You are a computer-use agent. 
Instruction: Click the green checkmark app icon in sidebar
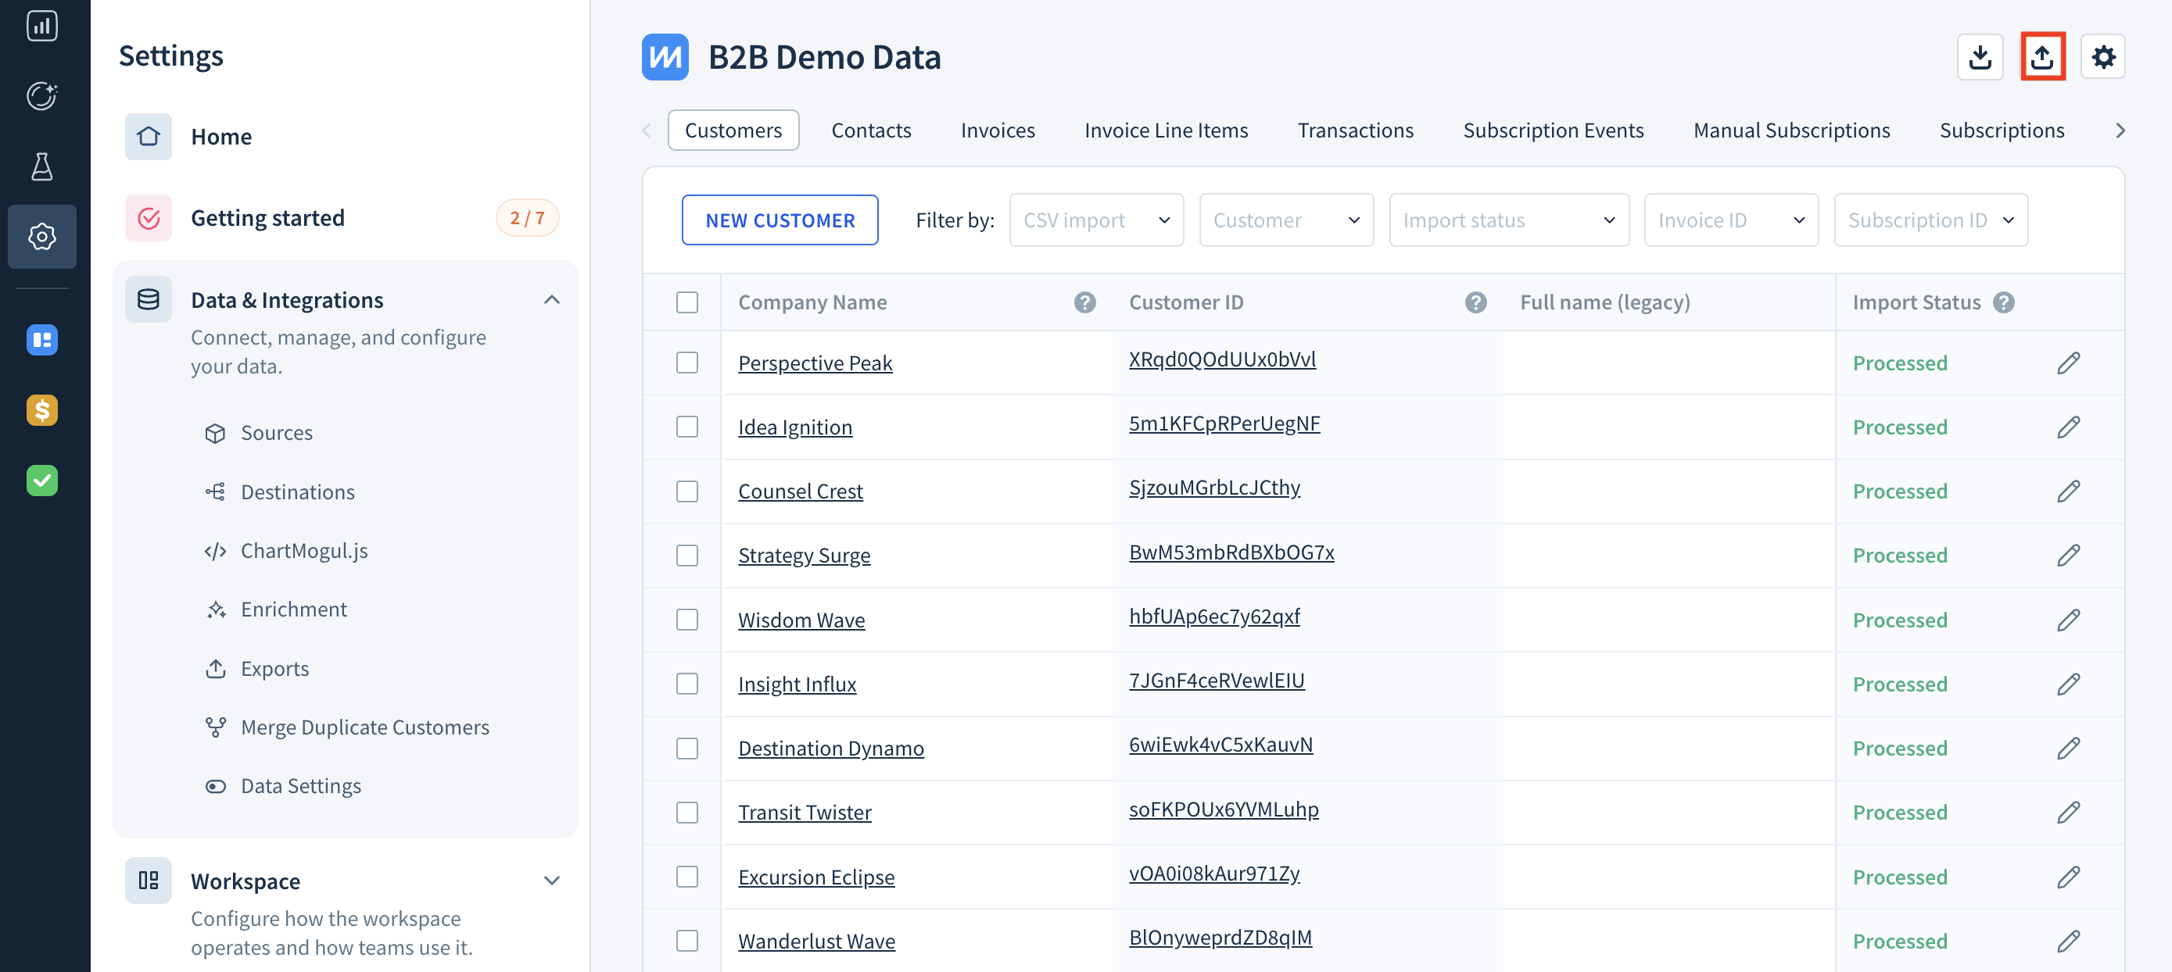pyautogui.click(x=41, y=480)
